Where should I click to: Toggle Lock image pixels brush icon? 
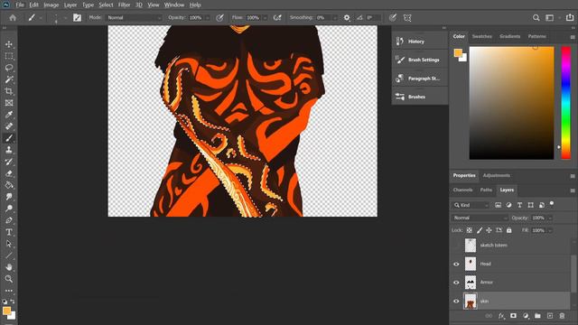pyautogui.click(x=480, y=230)
